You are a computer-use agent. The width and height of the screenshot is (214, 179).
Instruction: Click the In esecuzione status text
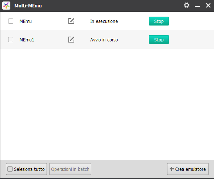[104, 21]
